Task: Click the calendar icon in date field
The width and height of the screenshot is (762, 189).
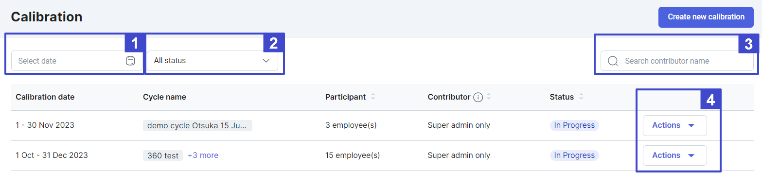Action: tap(130, 61)
